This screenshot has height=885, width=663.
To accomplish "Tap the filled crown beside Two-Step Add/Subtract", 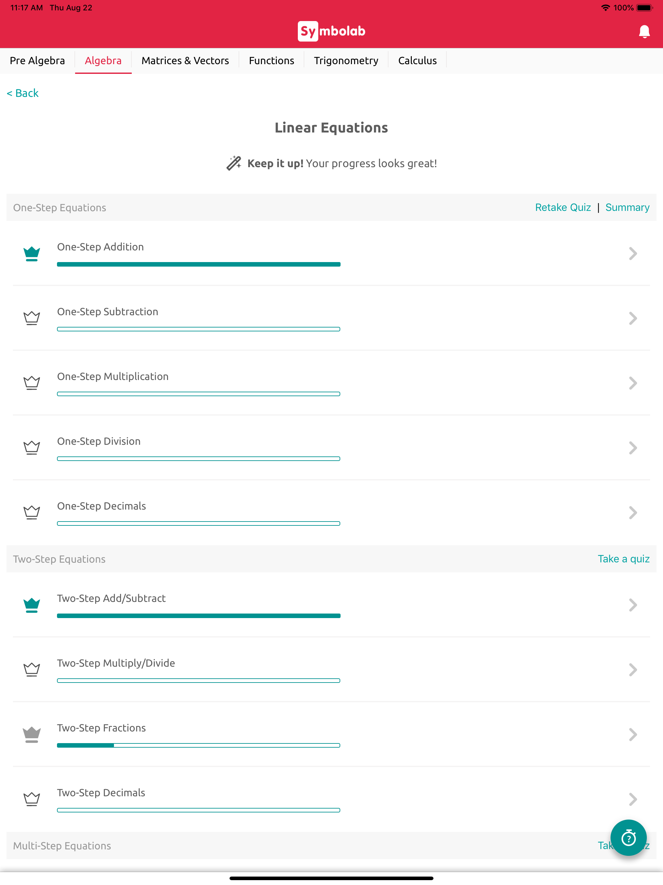I will click(32, 605).
